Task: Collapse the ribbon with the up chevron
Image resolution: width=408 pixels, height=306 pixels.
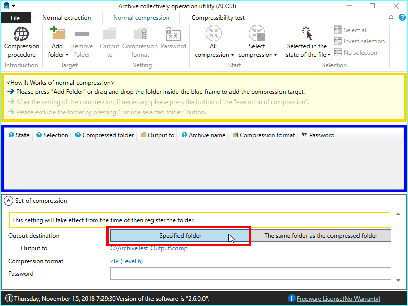Action: point(390,17)
